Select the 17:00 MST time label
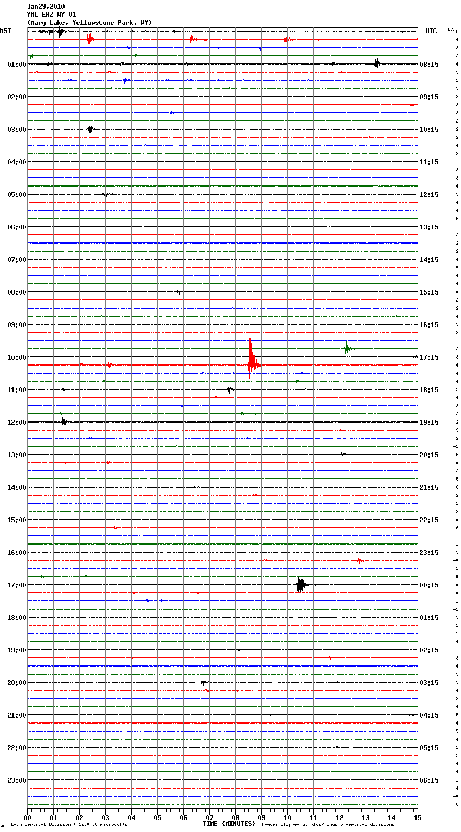The image size is (461, 832). coord(17,585)
